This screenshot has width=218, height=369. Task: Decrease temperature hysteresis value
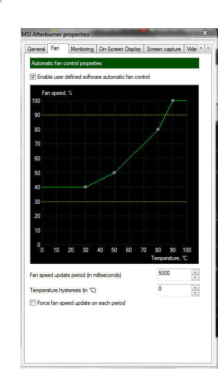tap(195, 293)
